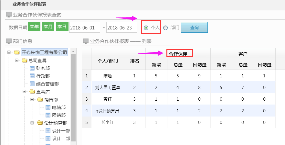Collapse the 设计预算部 tree node
This screenshot has height=145, width=285.
click(32, 123)
